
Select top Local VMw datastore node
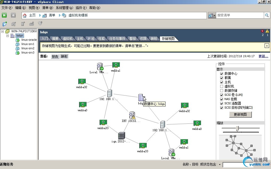click(x=100, y=66)
